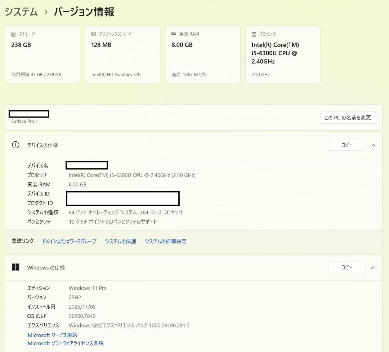The image size is (389, 352).
Task: Select the text 使用領域 47 GB / 238 GB
Action: click(36, 75)
